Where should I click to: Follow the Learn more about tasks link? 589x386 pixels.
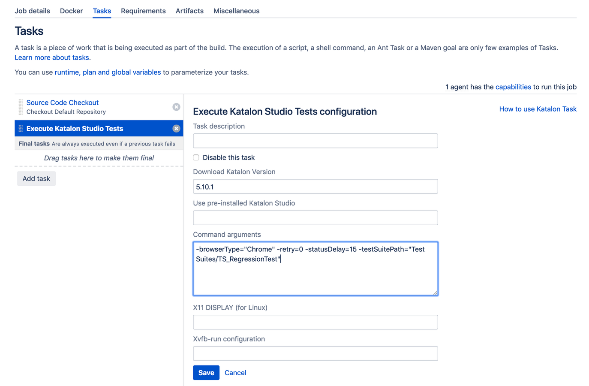[52, 57]
